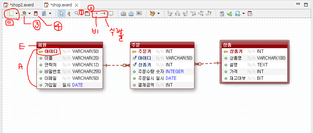
Task: Click 상품키 primary key in 상품 table
Action: (x=255, y=52)
